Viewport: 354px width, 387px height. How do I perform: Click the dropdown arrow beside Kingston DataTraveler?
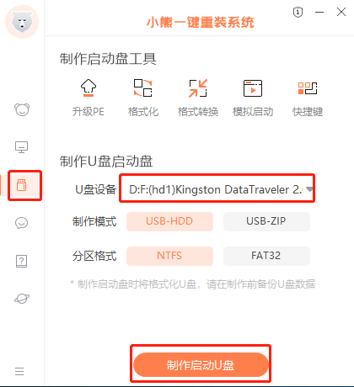pyautogui.click(x=309, y=189)
